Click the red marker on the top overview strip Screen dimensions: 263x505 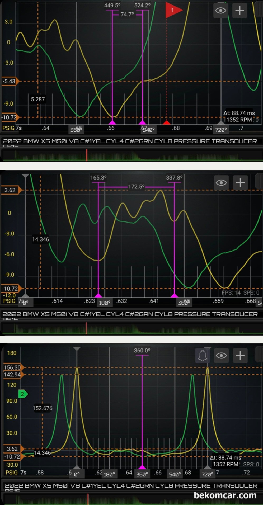pyautogui.click(x=87, y=155)
